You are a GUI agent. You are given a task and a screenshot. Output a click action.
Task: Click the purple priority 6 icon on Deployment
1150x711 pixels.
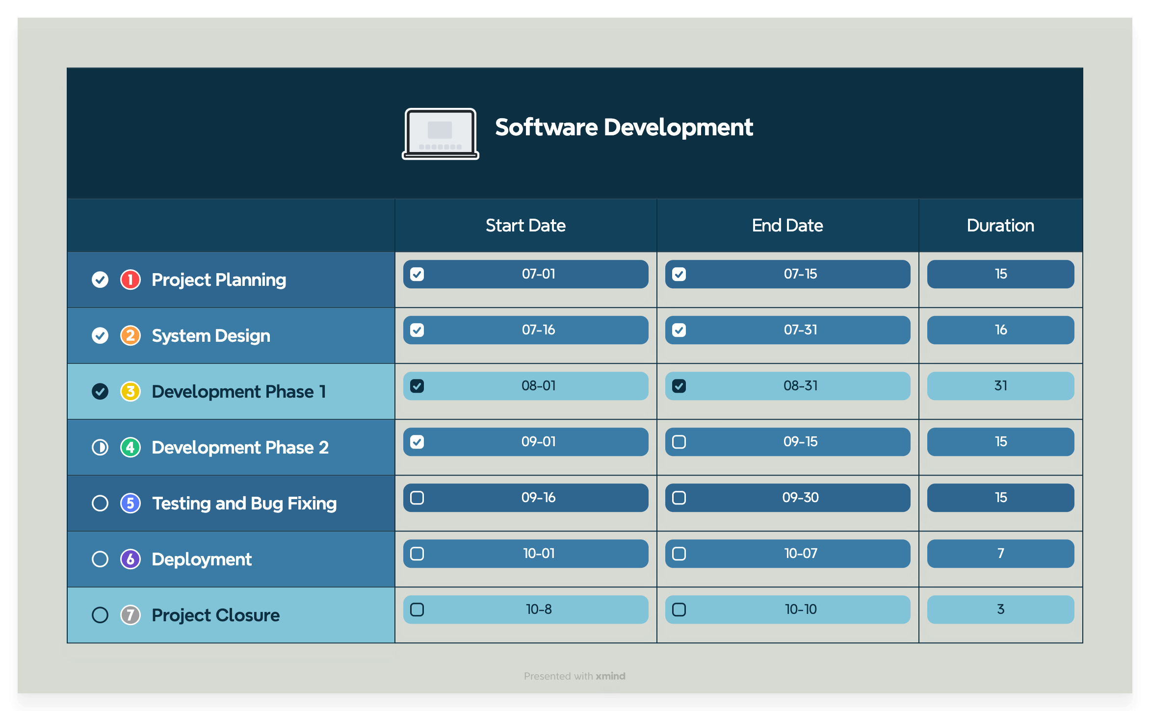click(x=130, y=559)
